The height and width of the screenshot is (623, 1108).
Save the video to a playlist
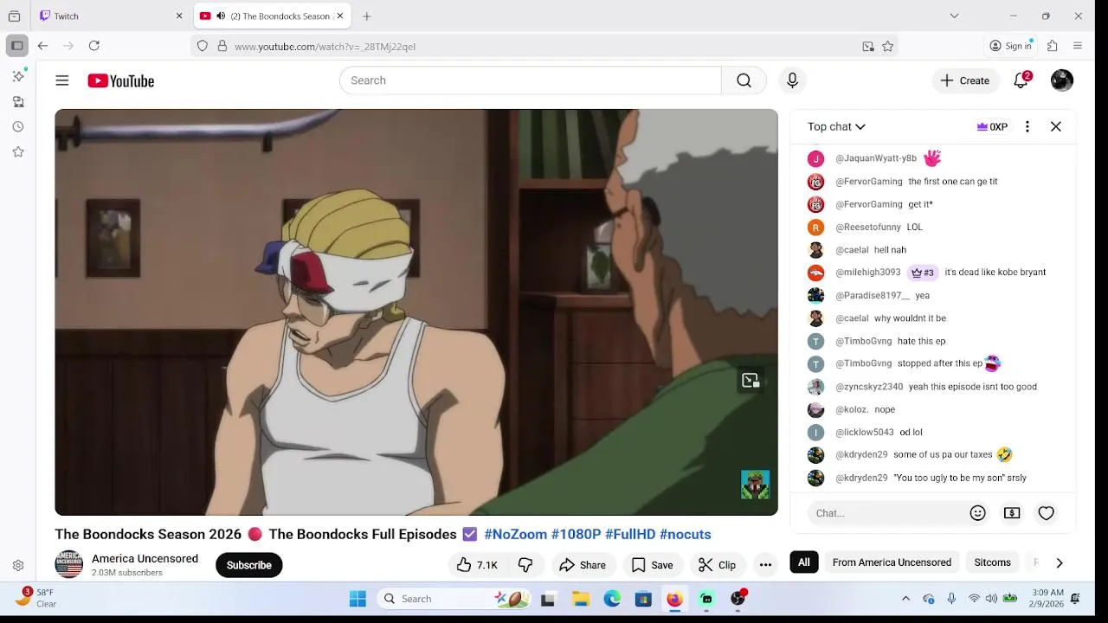tap(652, 565)
